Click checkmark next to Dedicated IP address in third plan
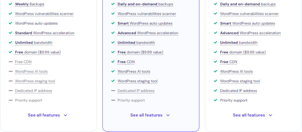 (216, 90)
